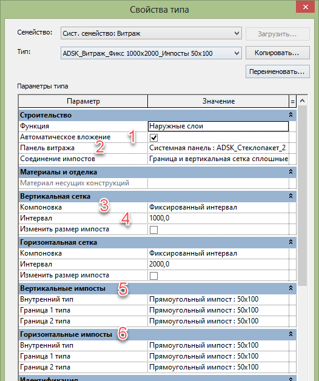Collapse the Материалы и отделка group
This screenshot has width=319, height=381.
coord(290,172)
